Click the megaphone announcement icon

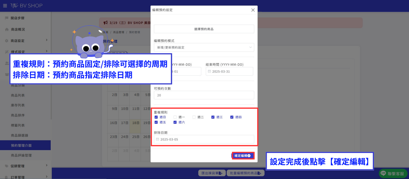point(105,23)
